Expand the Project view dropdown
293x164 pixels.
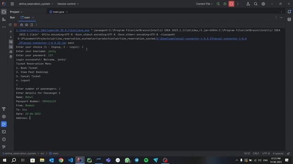tap(16, 12)
